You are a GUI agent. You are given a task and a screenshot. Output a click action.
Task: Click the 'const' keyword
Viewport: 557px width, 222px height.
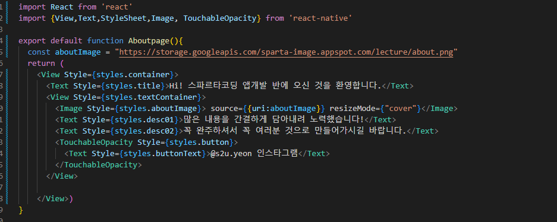coord(39,52)
